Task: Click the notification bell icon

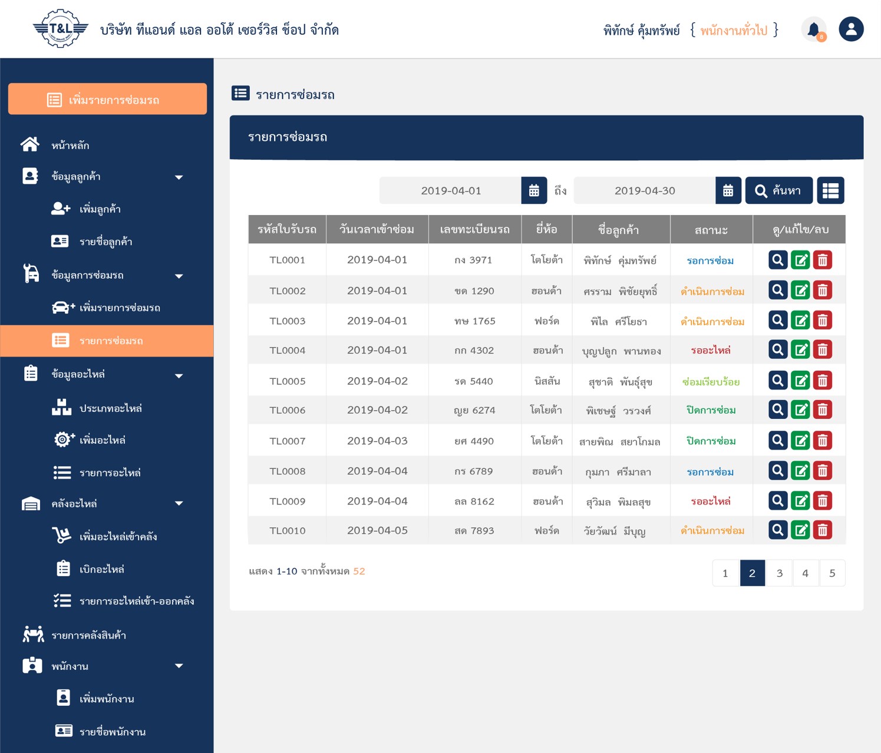Action: [814, 29]
